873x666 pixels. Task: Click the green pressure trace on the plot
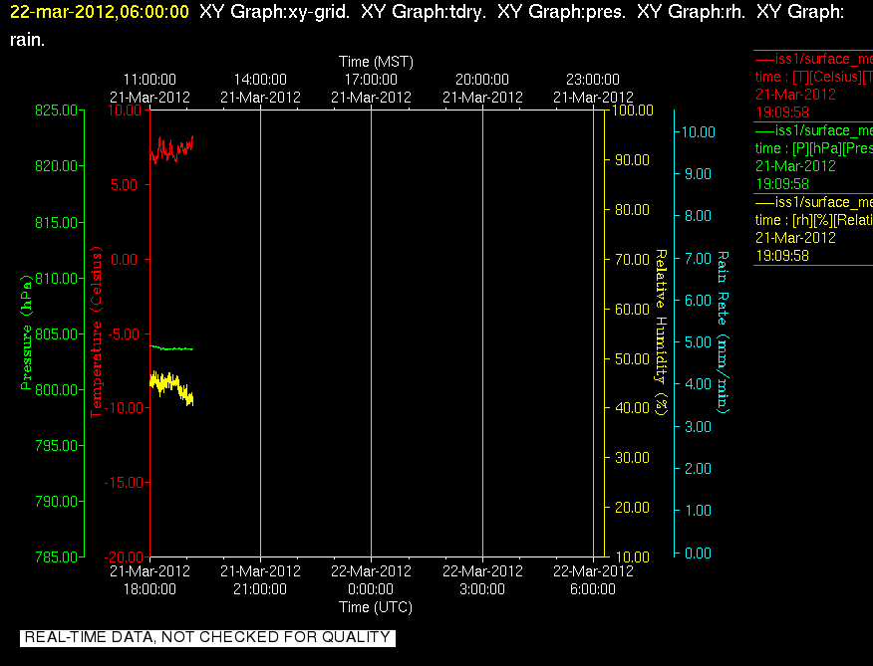coord(171,348)
